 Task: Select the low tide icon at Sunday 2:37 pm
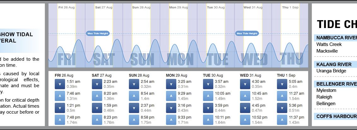(134, 108)
